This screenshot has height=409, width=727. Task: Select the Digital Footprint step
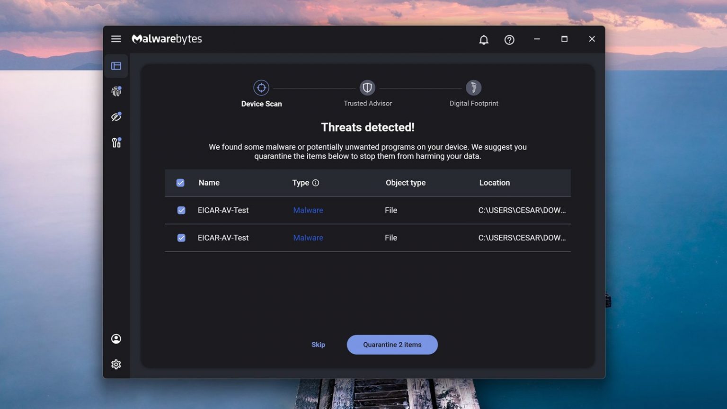click(x=473, y=88)
